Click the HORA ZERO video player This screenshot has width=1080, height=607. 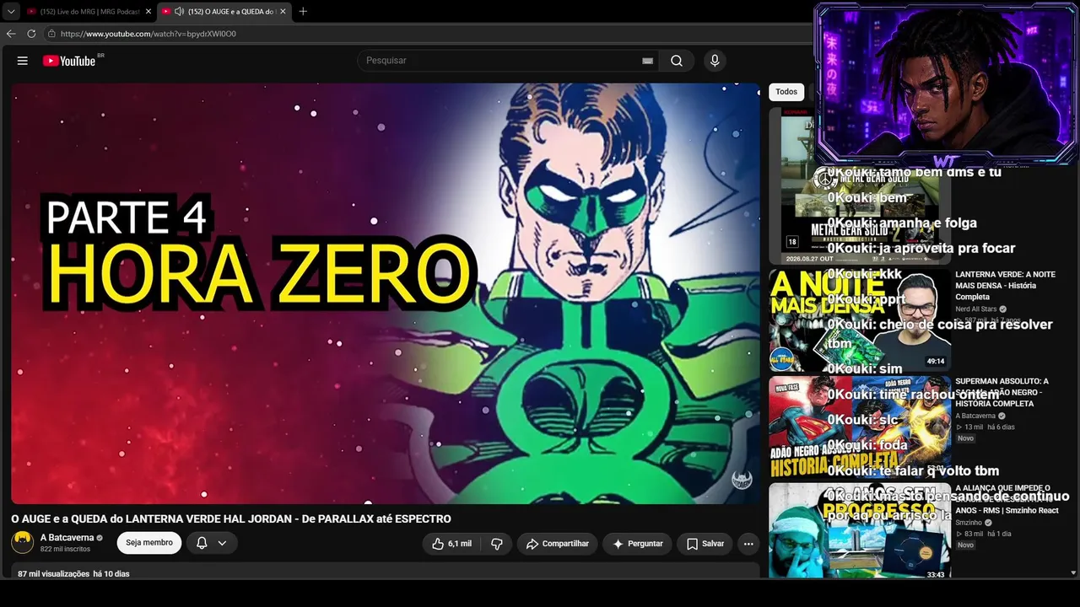point(386,293)
